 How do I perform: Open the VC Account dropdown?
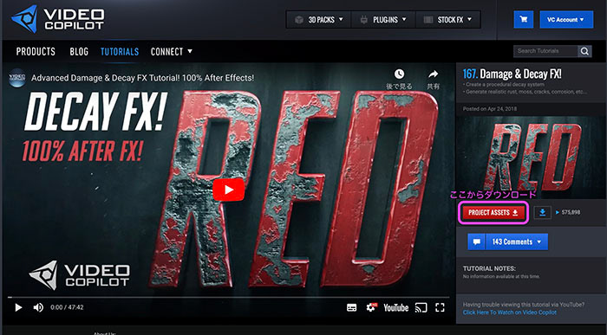[566, 19]
